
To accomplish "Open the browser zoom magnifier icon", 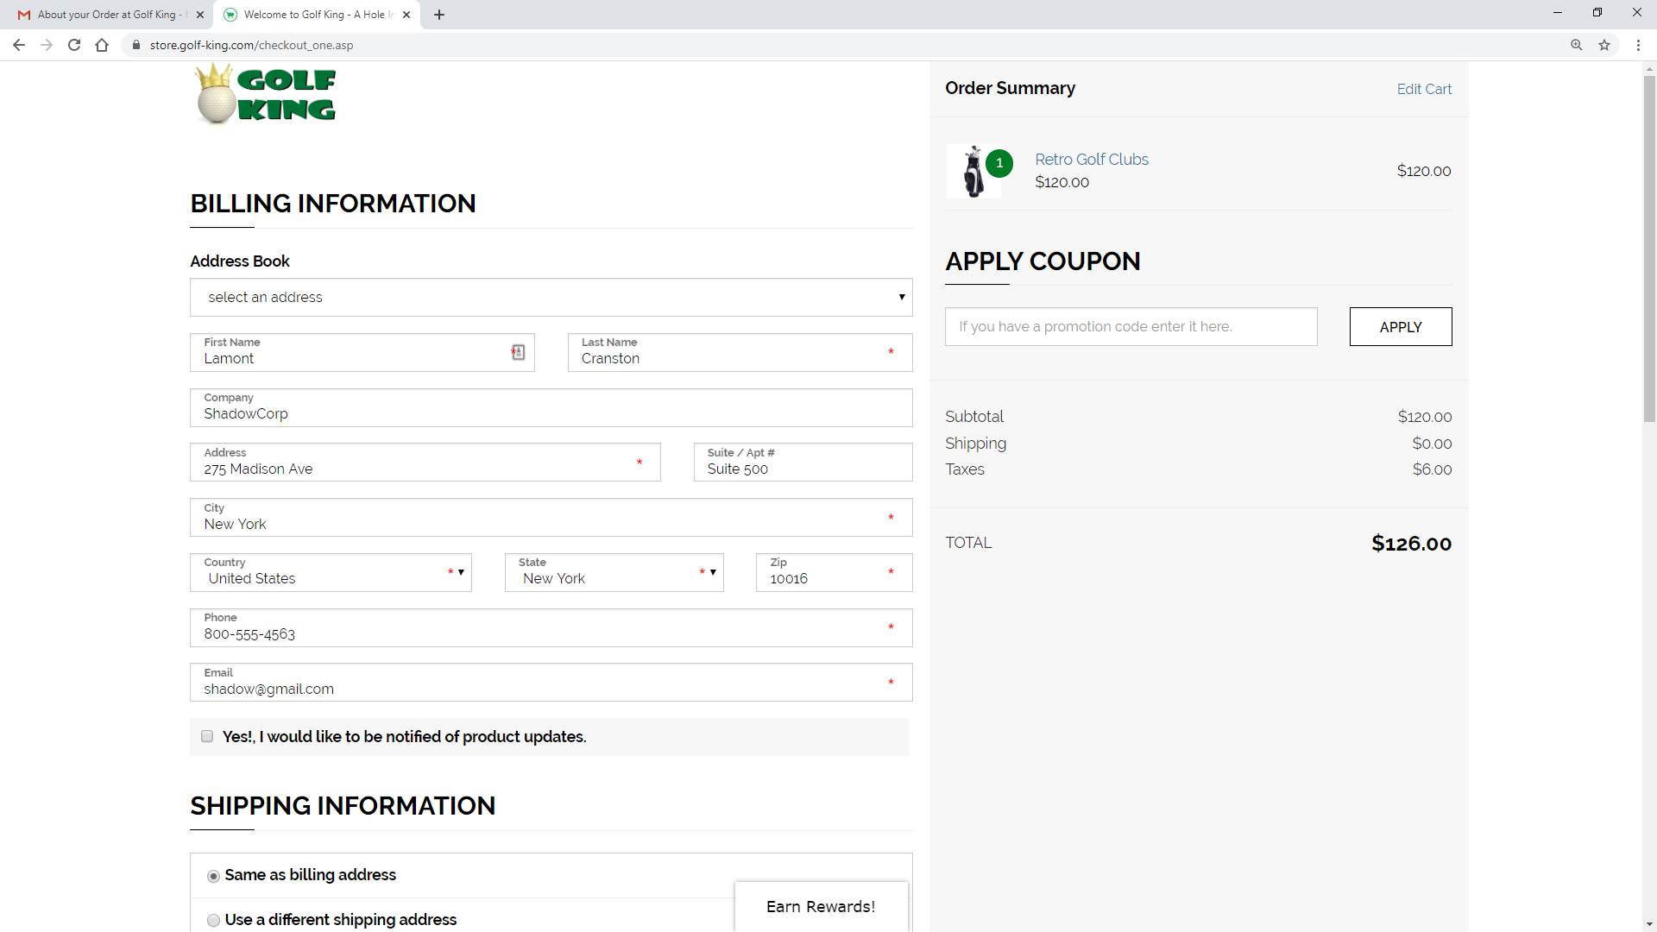I will (1577, 45).
